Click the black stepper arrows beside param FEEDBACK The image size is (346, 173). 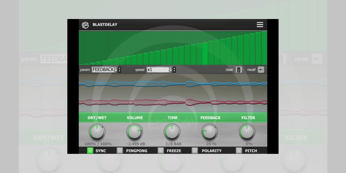point(120,69)
